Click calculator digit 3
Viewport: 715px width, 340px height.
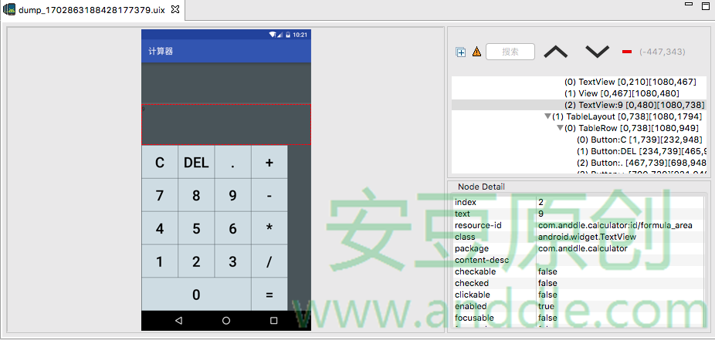232,261
